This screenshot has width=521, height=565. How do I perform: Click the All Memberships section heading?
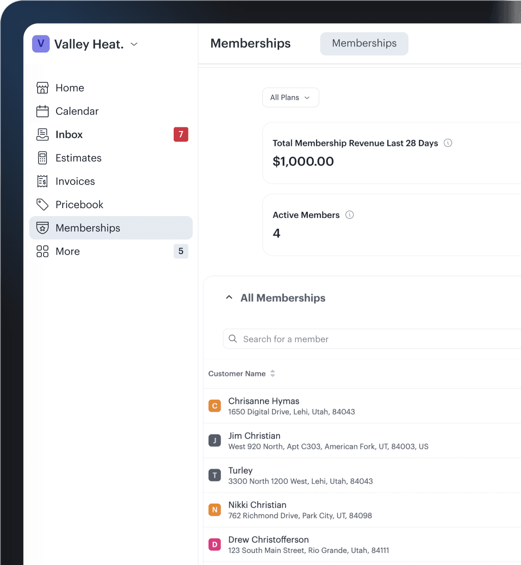pos(283,298)
